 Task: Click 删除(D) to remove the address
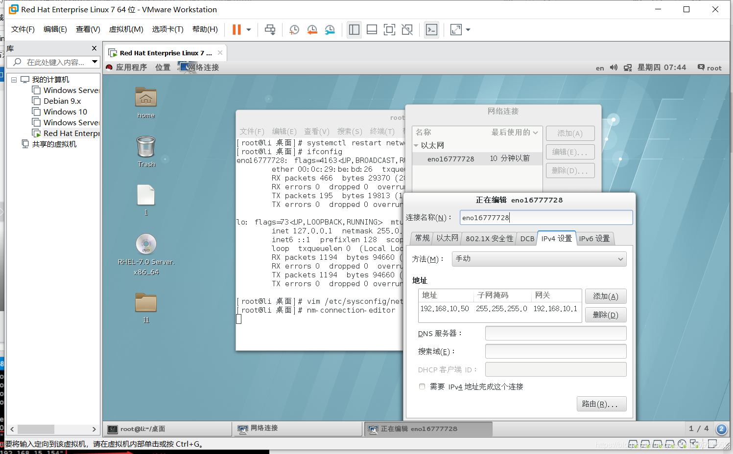tap(606, 315)
